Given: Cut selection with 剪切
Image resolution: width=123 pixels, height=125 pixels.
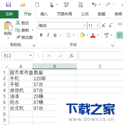Looking at the screenshot, I should (22, 23).
